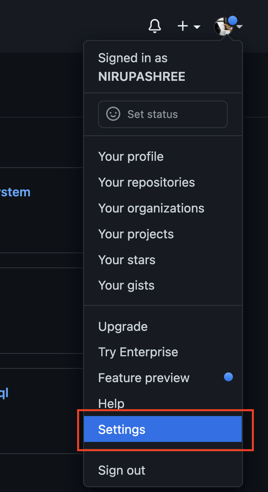Open Your repositories
This screenshot has height=492, width=268.
(x=146, y=182)
